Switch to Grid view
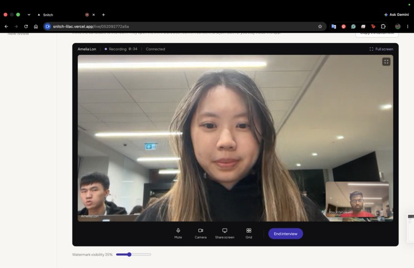The height and width of the screenshot is (268, 414). (x=249, y=234)
